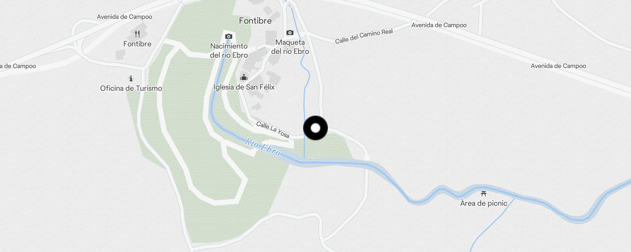Click the black circular location marker

[x=315, y=128]
